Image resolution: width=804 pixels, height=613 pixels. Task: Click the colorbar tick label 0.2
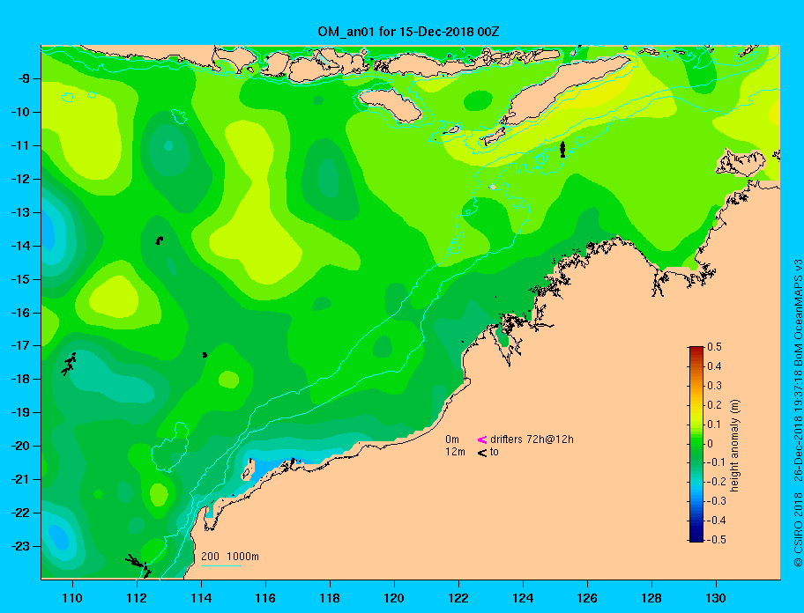pyautogui.click(x=714, y=405)
